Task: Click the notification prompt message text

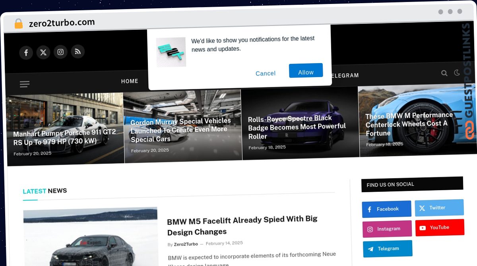Action: tap(253, 44)
